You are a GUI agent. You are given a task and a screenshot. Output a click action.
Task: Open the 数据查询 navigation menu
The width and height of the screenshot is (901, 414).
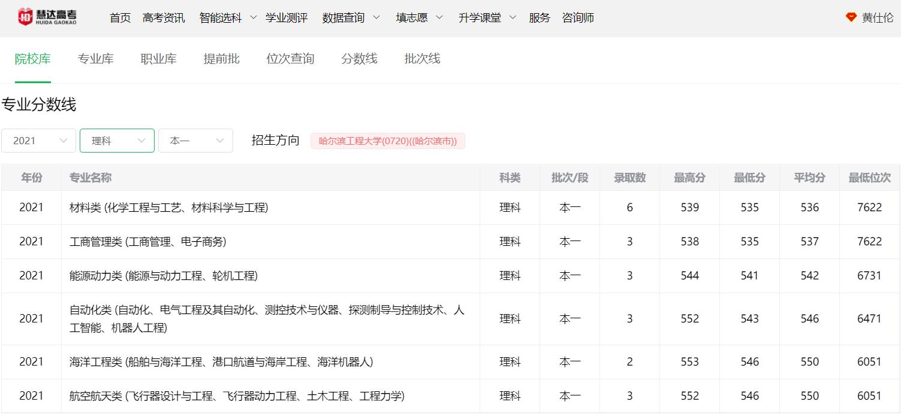pyautogui.click(x=351, y=18)
